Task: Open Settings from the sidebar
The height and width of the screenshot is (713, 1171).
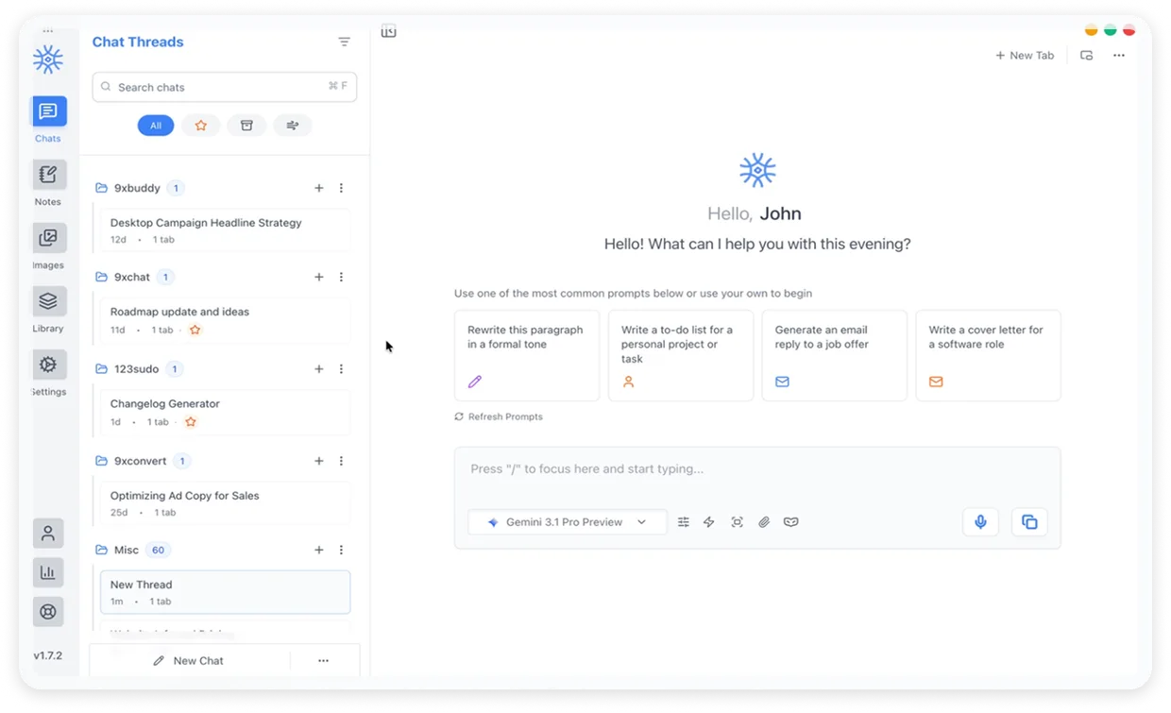Action: pyautogui.click(x=48, y=364)
